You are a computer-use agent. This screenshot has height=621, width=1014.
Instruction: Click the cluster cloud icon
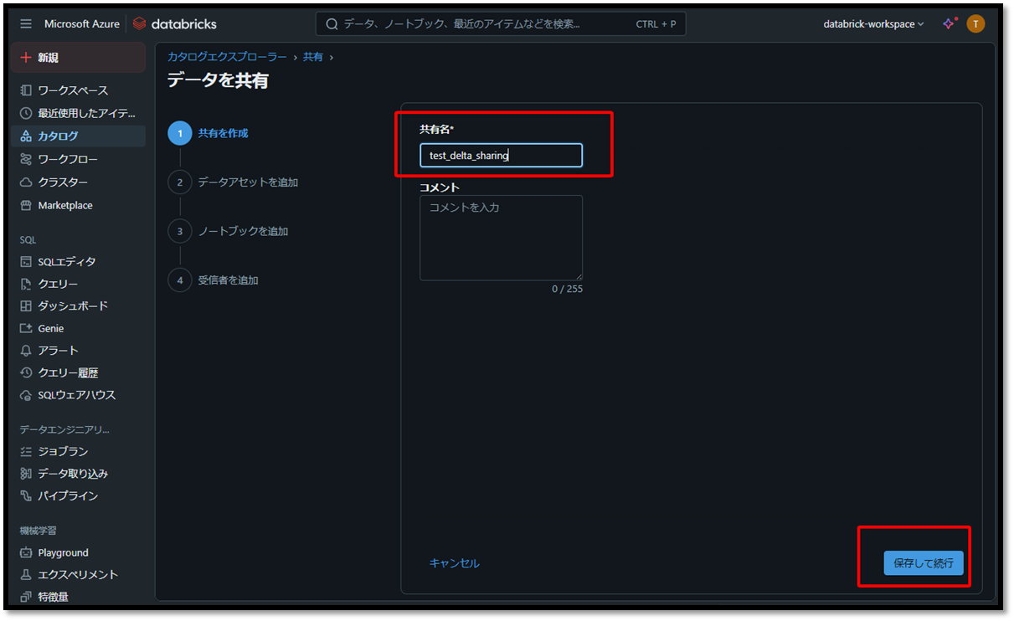click(x=26, y=182)
